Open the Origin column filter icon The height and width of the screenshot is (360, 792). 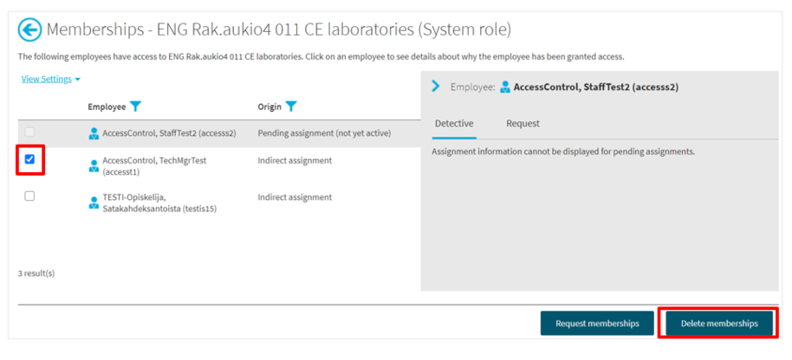click(291, 106)
